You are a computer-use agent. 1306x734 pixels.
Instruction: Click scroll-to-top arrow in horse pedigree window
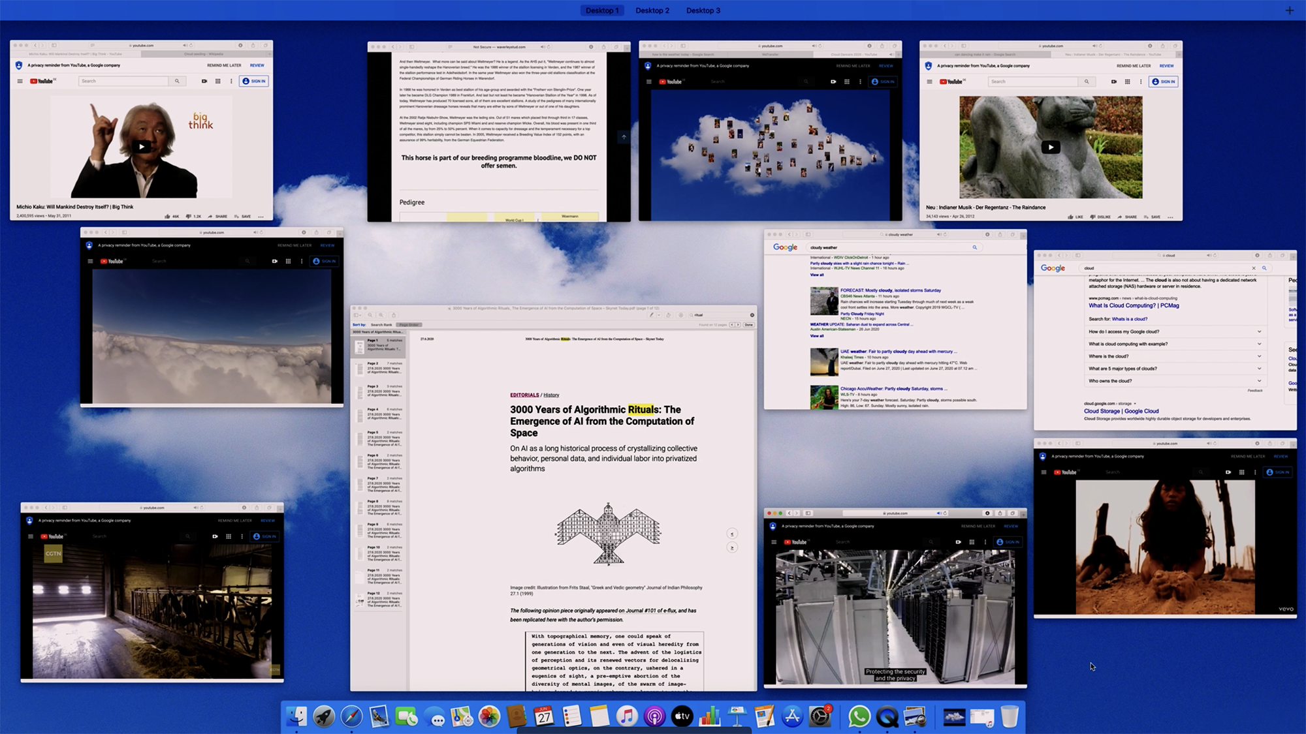[x=624, y=137]
